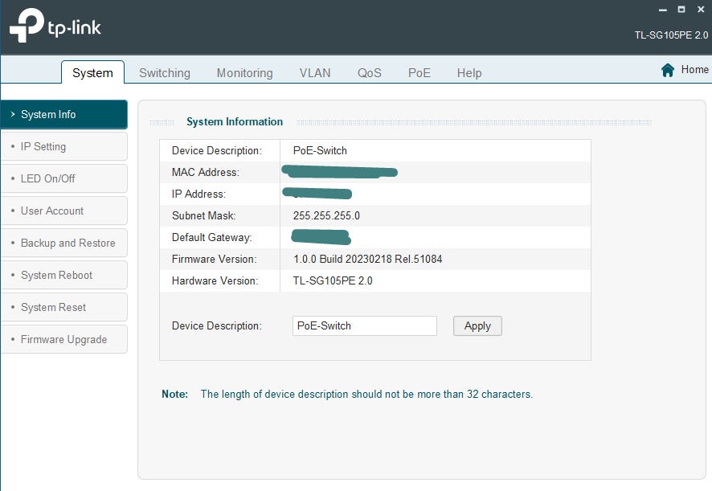Open the Firmware Upgrade page
This screenshot has height=491, width=712.
point(63,340)
